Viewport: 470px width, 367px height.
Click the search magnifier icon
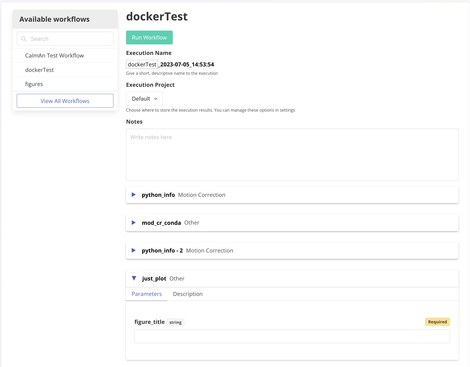tap(24, 39)
